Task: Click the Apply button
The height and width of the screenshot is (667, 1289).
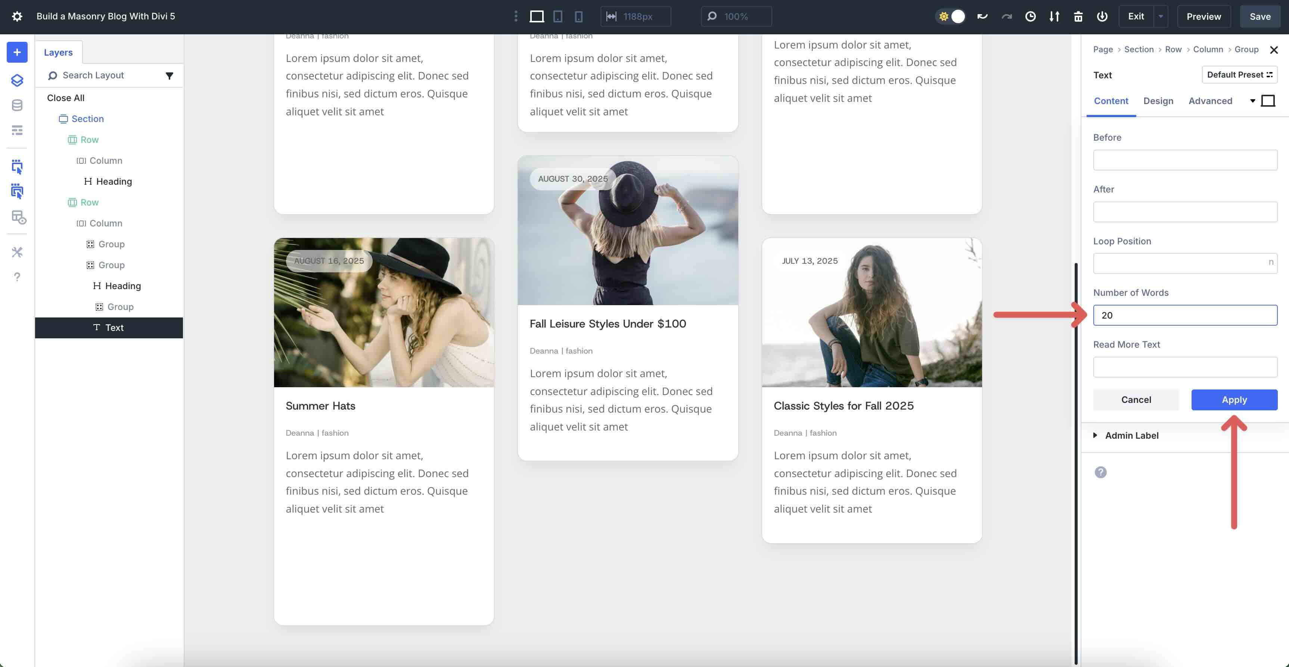Action: point(1234,400)
